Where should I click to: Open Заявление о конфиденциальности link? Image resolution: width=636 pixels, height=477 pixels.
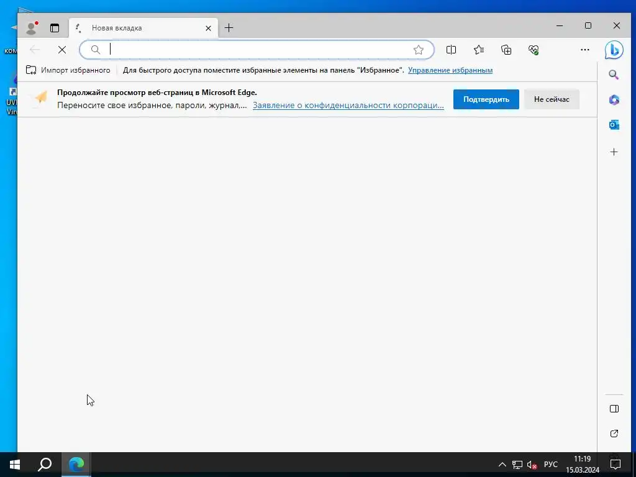348,106
